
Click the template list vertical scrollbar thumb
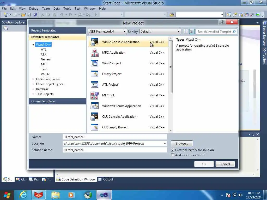(x=171, y=67)
